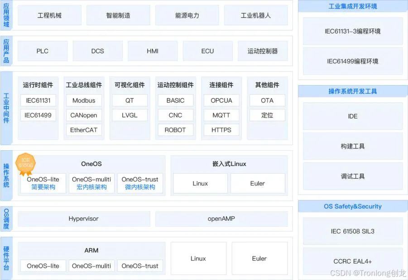
Task: Click the 工业总线组件 column heading
Action: tap(84, 85)
